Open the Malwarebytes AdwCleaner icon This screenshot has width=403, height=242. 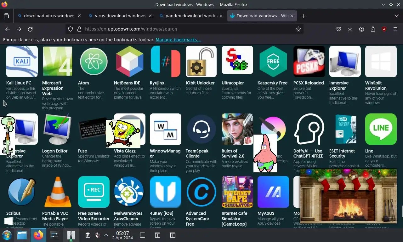pos(130,192)
